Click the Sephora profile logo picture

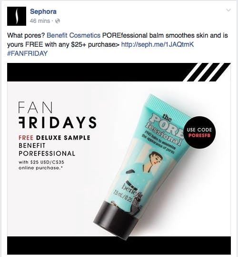pos(17,16)
